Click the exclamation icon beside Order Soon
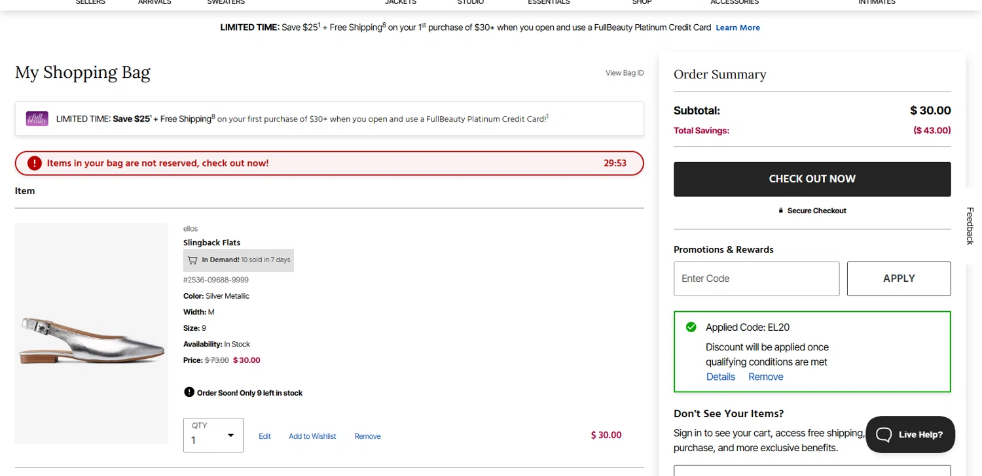Screen dimensions: 982x476 click(189, 392)
